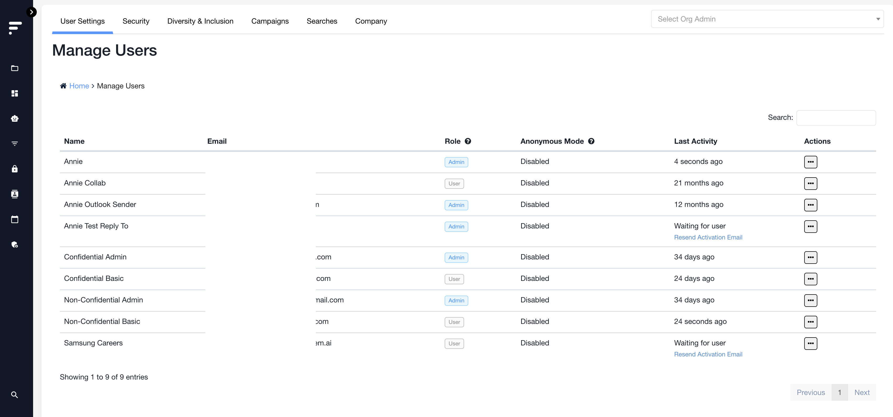This screenshot has width=893, height=417.
Task: Click User badge for Non-Confidential Basic
Action: 454,322
